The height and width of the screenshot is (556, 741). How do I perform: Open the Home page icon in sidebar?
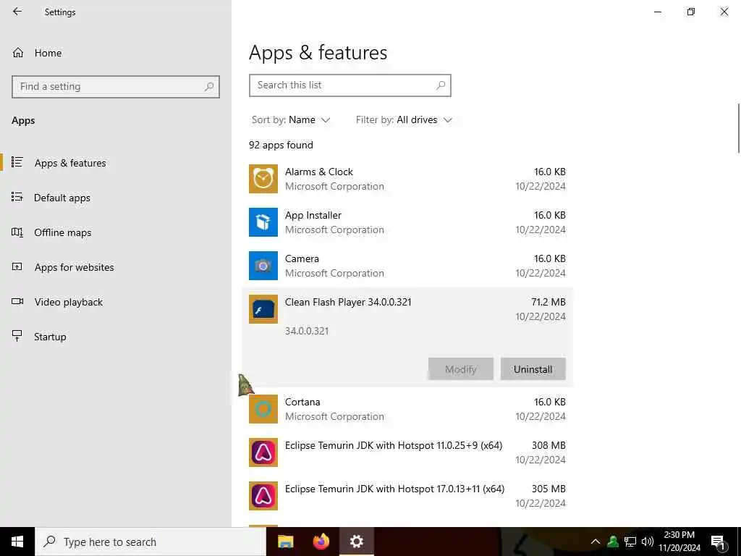18,52
